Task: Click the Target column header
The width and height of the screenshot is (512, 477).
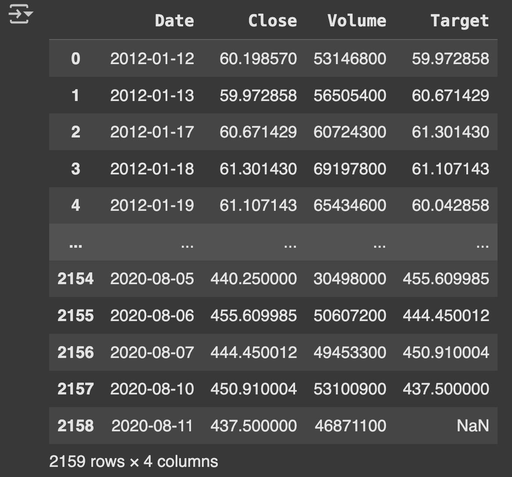Action: [460, 21]
